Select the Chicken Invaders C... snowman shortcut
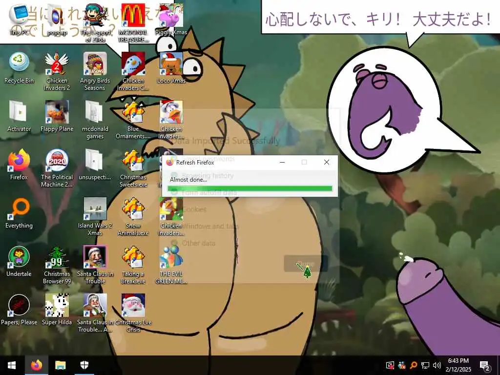This screenshot has width=500, height=375. [x=133, y=71]
